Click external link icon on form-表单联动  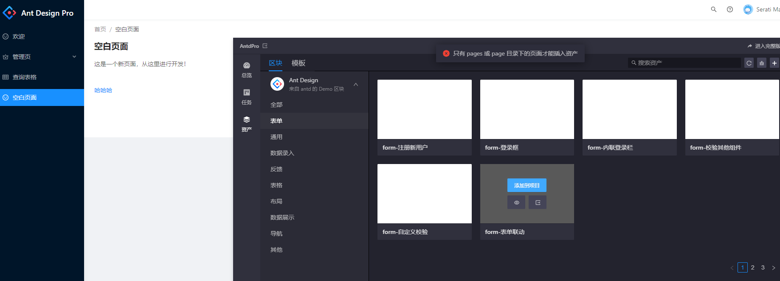[x=538, y=202]
